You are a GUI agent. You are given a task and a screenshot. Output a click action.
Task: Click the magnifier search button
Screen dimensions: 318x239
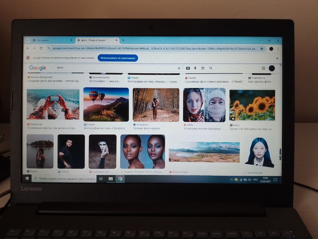(x=211, y=68)
